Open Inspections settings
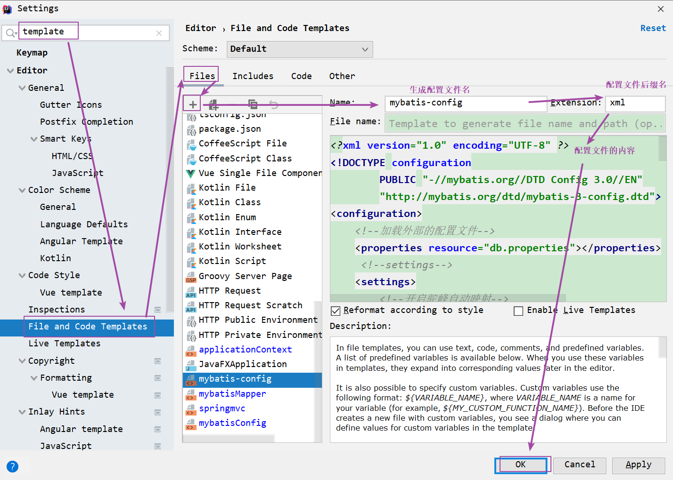Viewport: 673px width, 480px height. point(57,310)
